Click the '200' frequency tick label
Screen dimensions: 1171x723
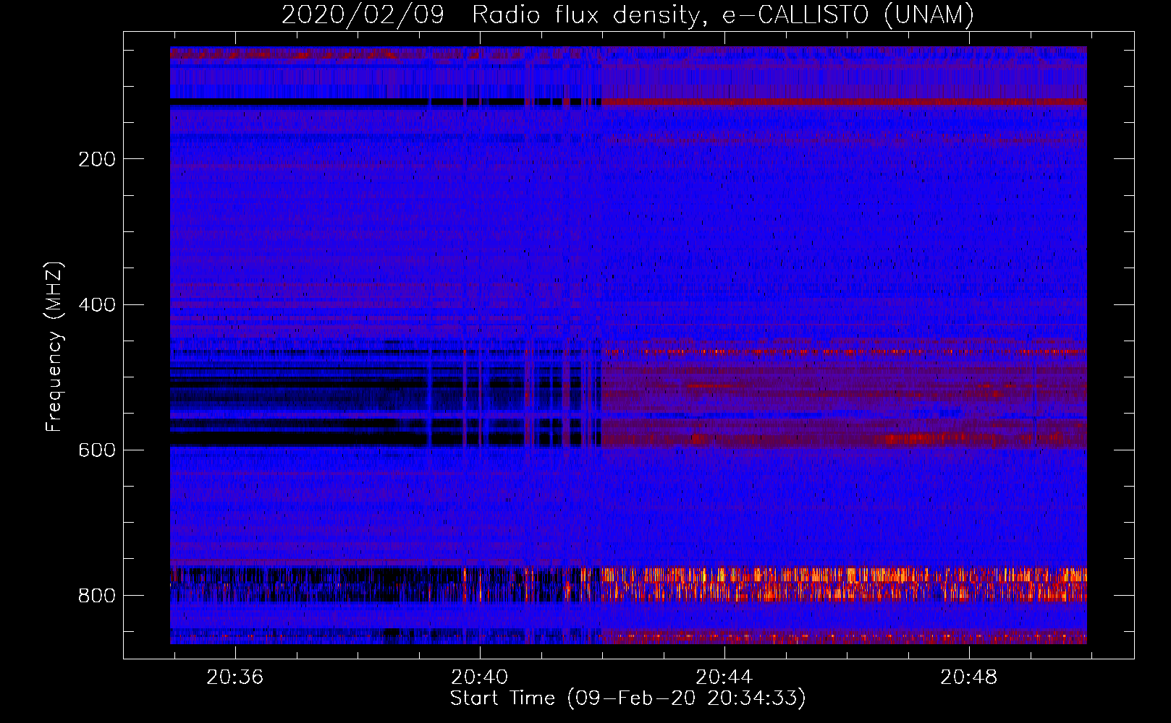pos(97,159)
